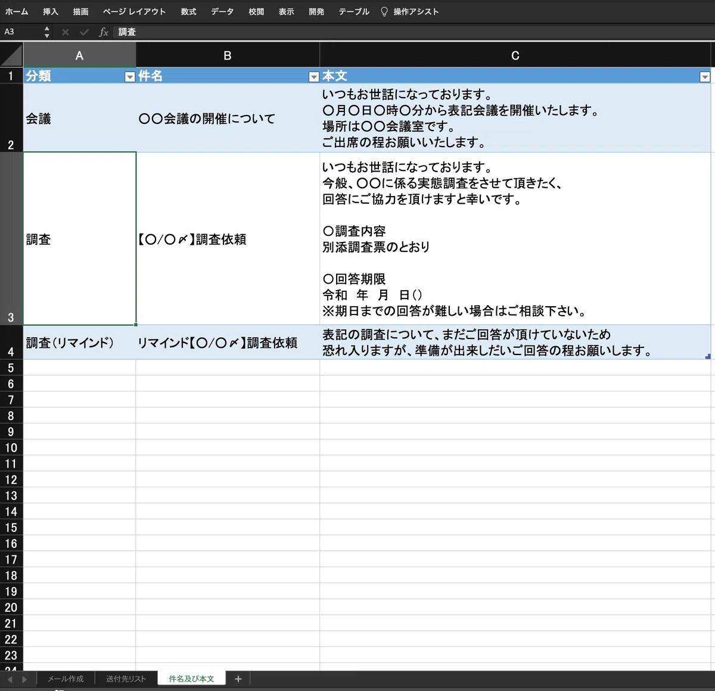Select the 開発 ribbon tab
Viewport: 715px width, 691px height.
[316, 11]
